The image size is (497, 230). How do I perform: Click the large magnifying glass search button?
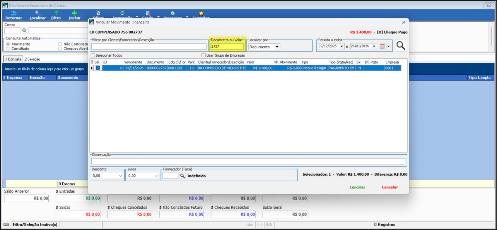[401, 46]
